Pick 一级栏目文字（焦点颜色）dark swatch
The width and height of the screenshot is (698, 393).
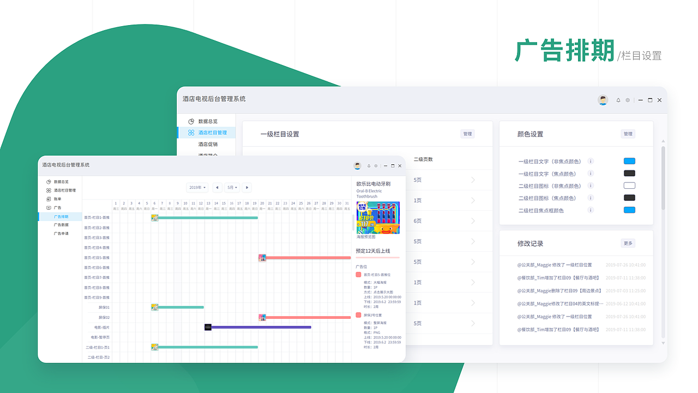point(629,174)
